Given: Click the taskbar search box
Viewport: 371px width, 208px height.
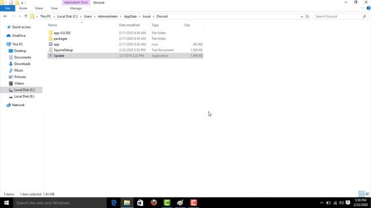Looking at the screenshot, I should [60, 203].
